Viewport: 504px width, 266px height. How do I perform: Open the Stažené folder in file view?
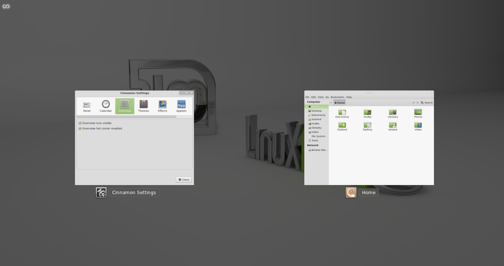[x=342, y=125]
